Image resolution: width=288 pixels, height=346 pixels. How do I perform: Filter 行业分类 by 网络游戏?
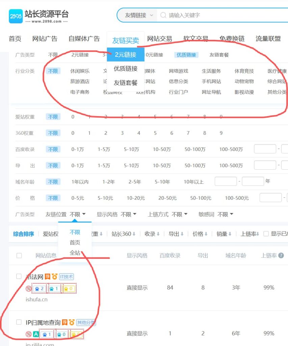(178, 71)
